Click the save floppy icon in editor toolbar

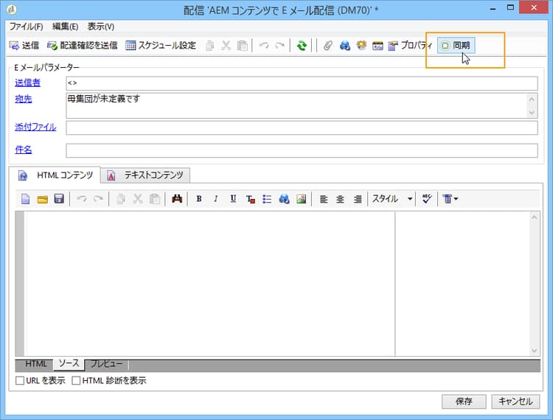click(x=59, y=199)
